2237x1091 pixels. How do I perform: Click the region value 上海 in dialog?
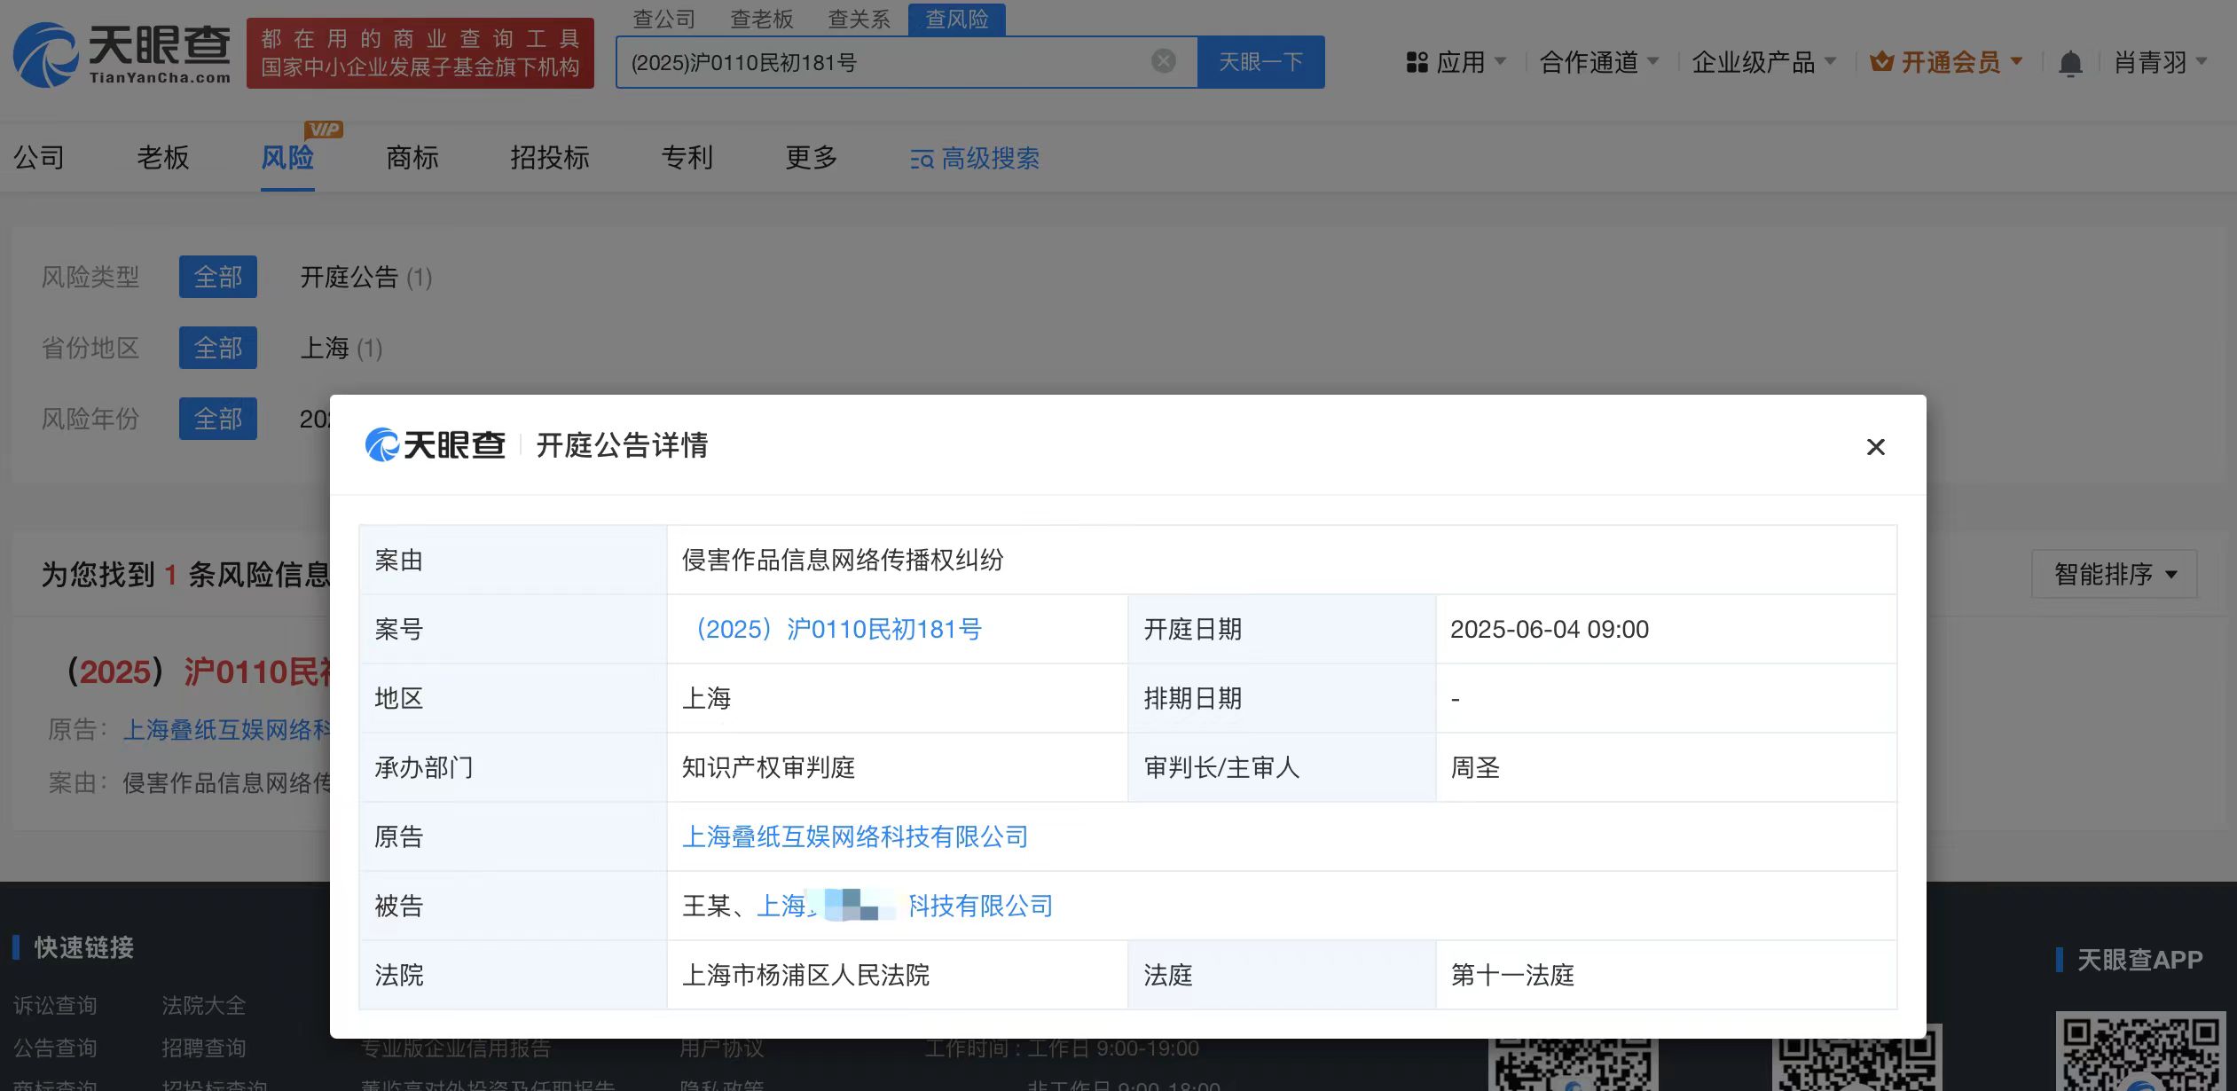pos(706,698)
